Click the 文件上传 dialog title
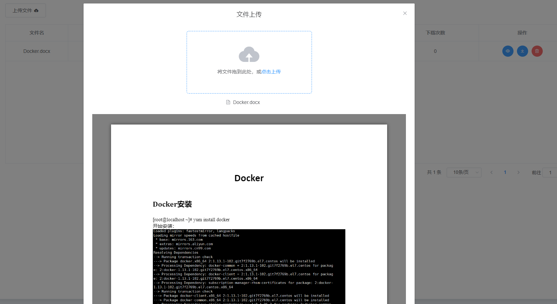The image size is (557, 304). pyautogui.click(x=249, y=14)
